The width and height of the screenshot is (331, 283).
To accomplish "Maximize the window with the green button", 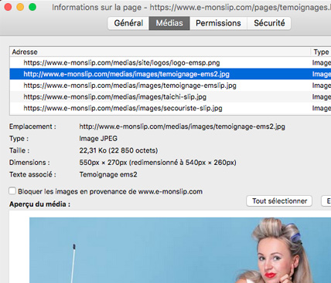I will point(32,7).
